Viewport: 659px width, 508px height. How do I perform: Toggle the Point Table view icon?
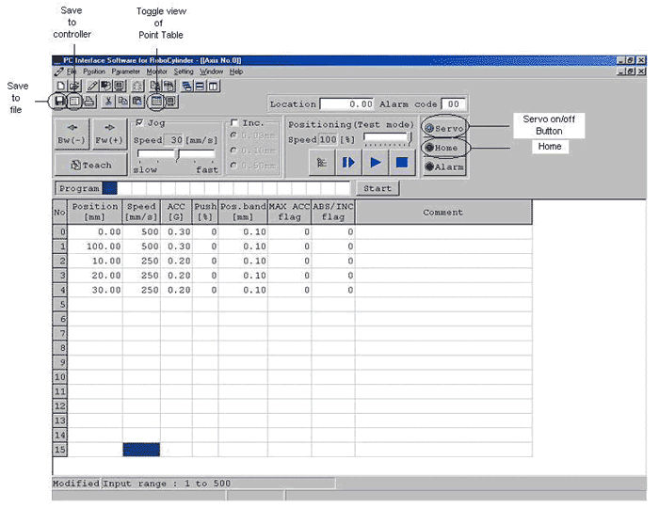(x=156, y=101)
